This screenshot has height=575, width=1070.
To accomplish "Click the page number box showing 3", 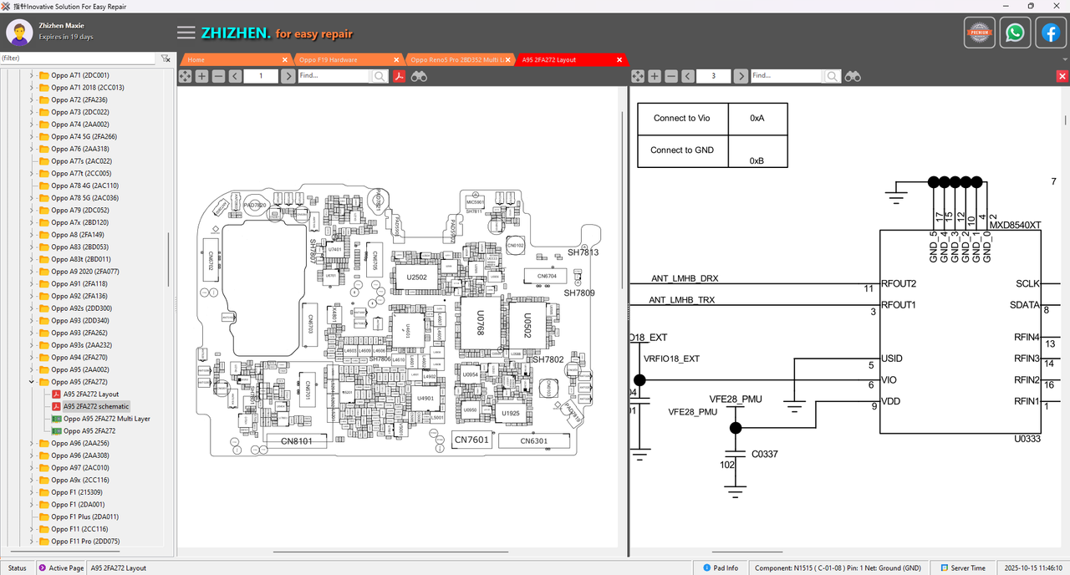I will pyautogui.click(x=714, y=76).
